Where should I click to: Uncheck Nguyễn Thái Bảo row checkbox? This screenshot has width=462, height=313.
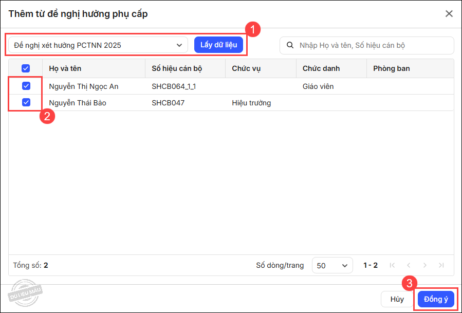(26, 103)
